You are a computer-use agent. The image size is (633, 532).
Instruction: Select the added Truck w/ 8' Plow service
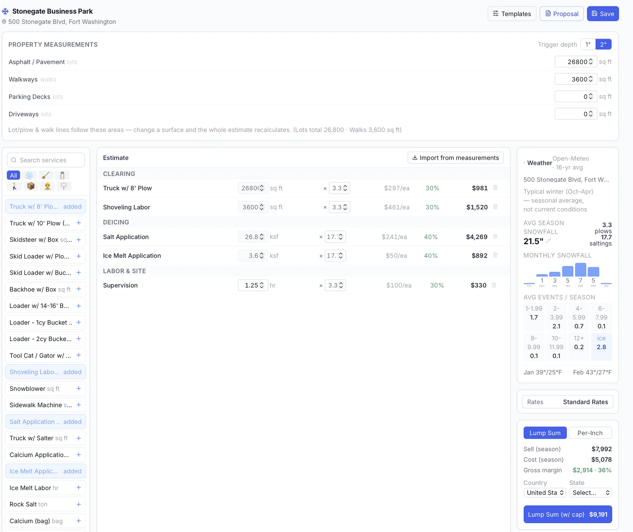(46, 207)
